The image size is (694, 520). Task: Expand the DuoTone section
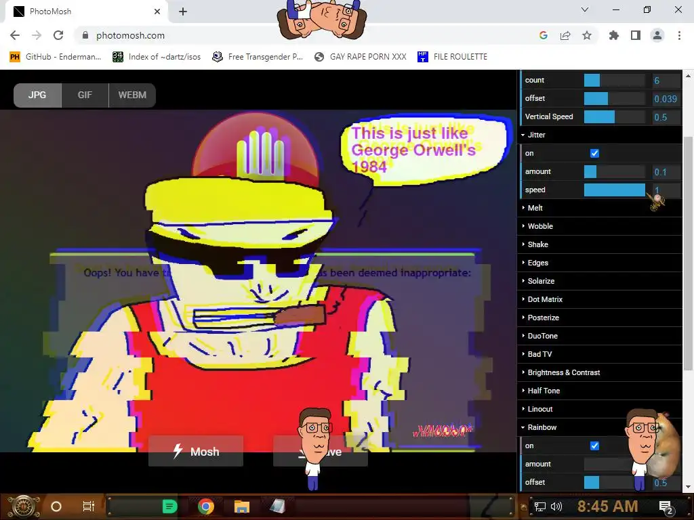pos(599,336)
